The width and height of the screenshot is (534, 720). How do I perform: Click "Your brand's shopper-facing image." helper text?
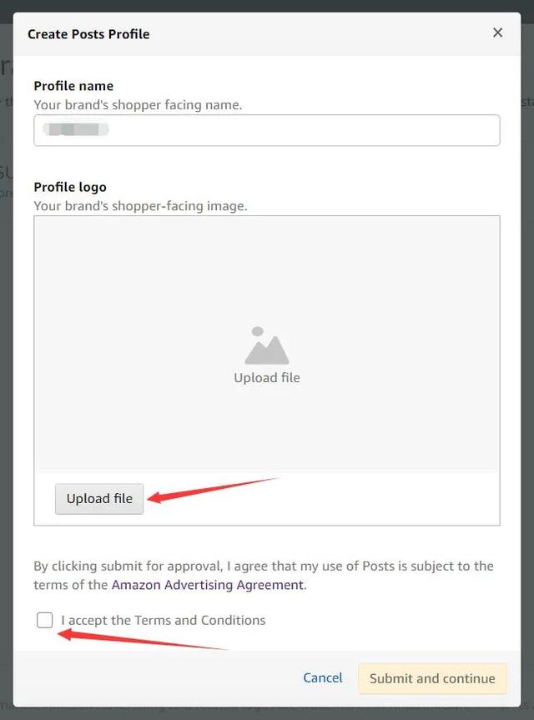[140, 206]
